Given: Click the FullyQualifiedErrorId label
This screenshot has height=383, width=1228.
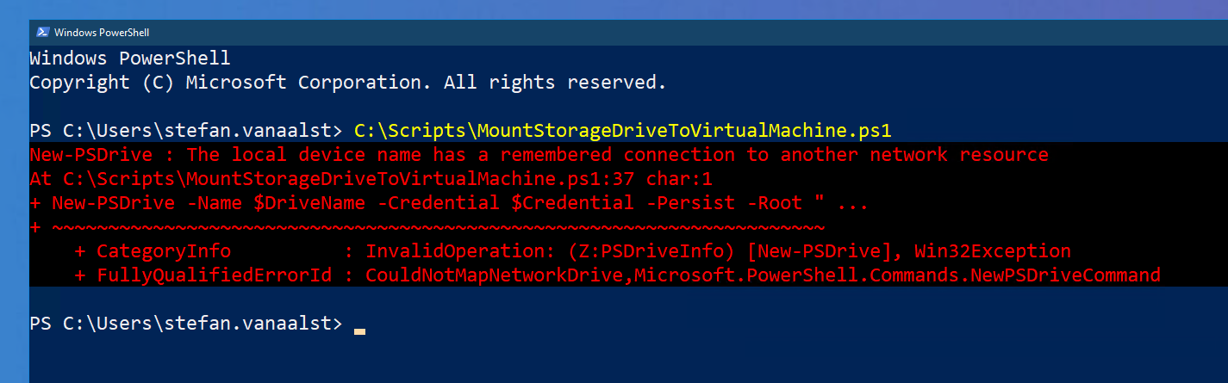Looking at the screenshot, I should pos(214,275).
